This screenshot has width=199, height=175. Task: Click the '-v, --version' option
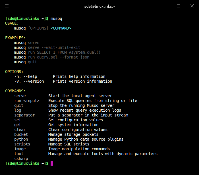(x=29, y=82)
